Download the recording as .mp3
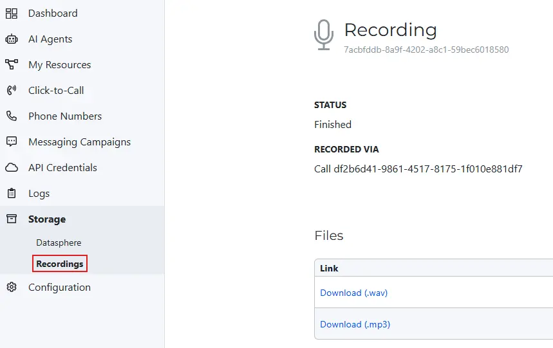The height and width of the screenshot is (348, 553). tap(355, 324)
